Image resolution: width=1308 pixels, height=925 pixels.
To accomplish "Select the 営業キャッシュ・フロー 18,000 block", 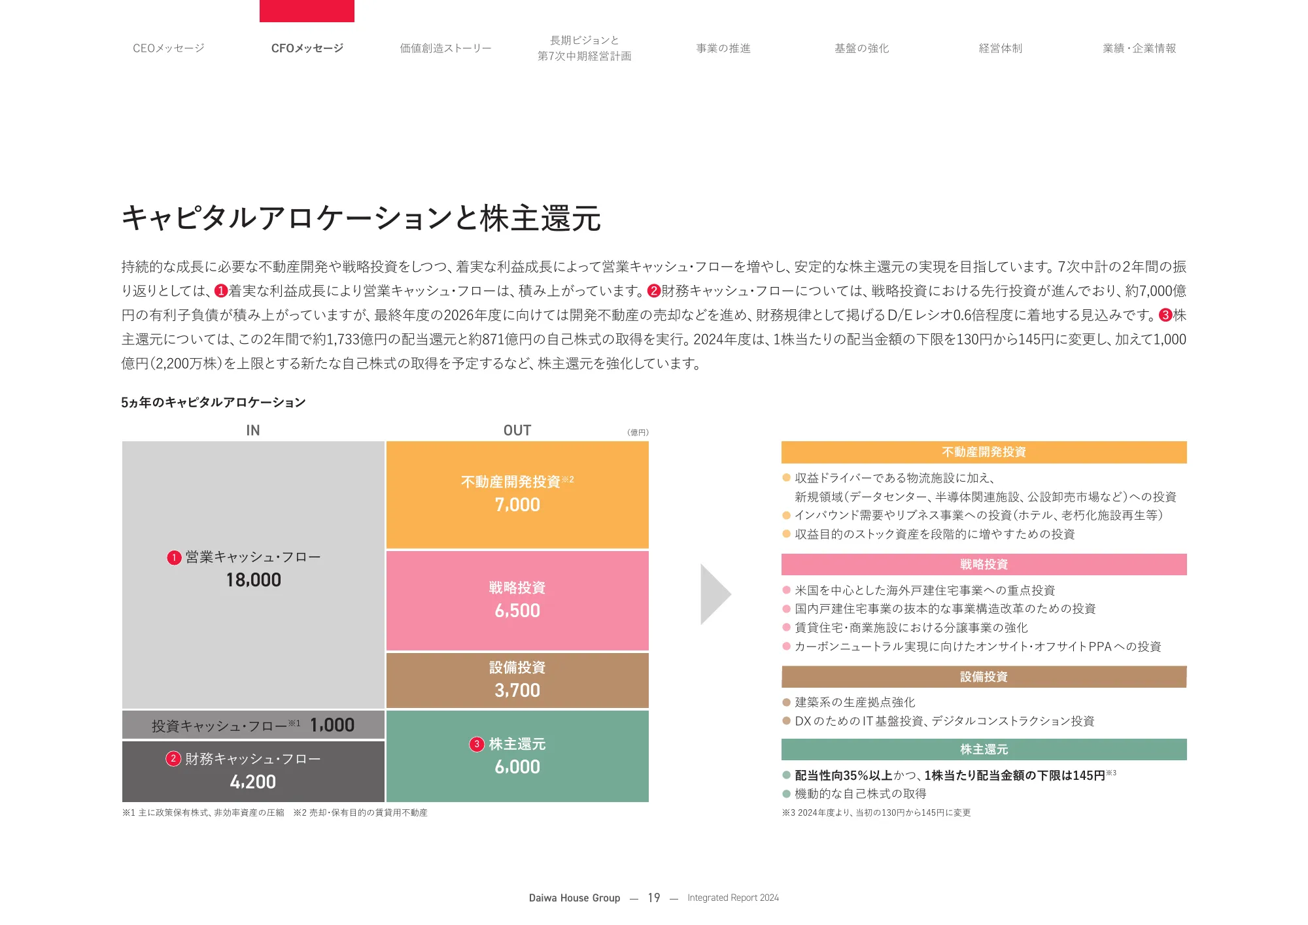I will click(x=253, y=575).
